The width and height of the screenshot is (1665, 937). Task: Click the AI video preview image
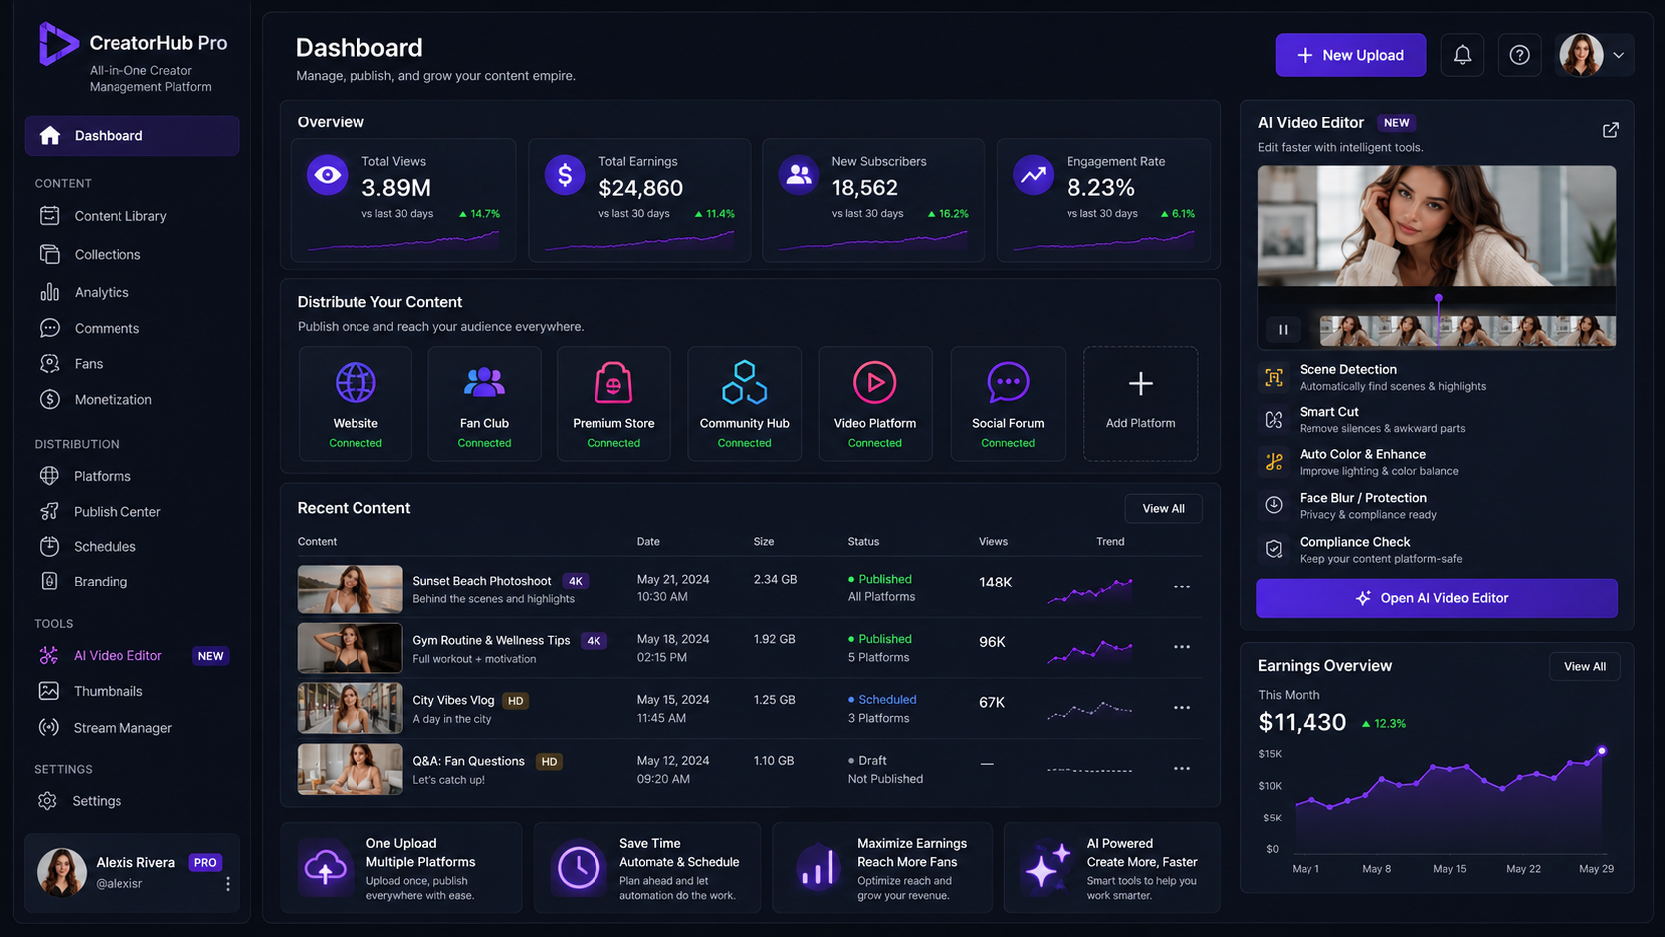click(x=1436, y=226)
